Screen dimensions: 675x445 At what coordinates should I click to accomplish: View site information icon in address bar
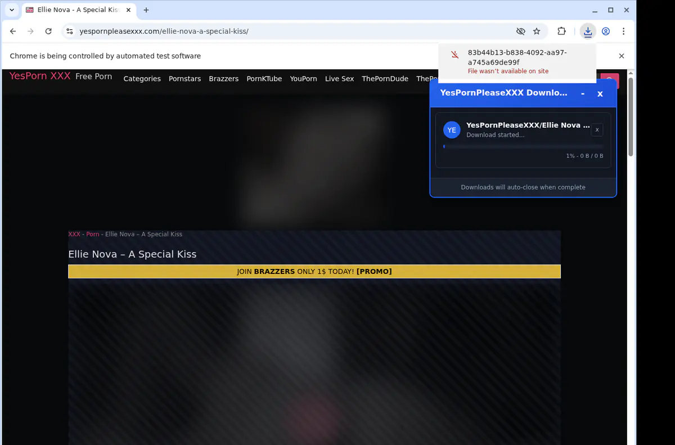(70, 32)
